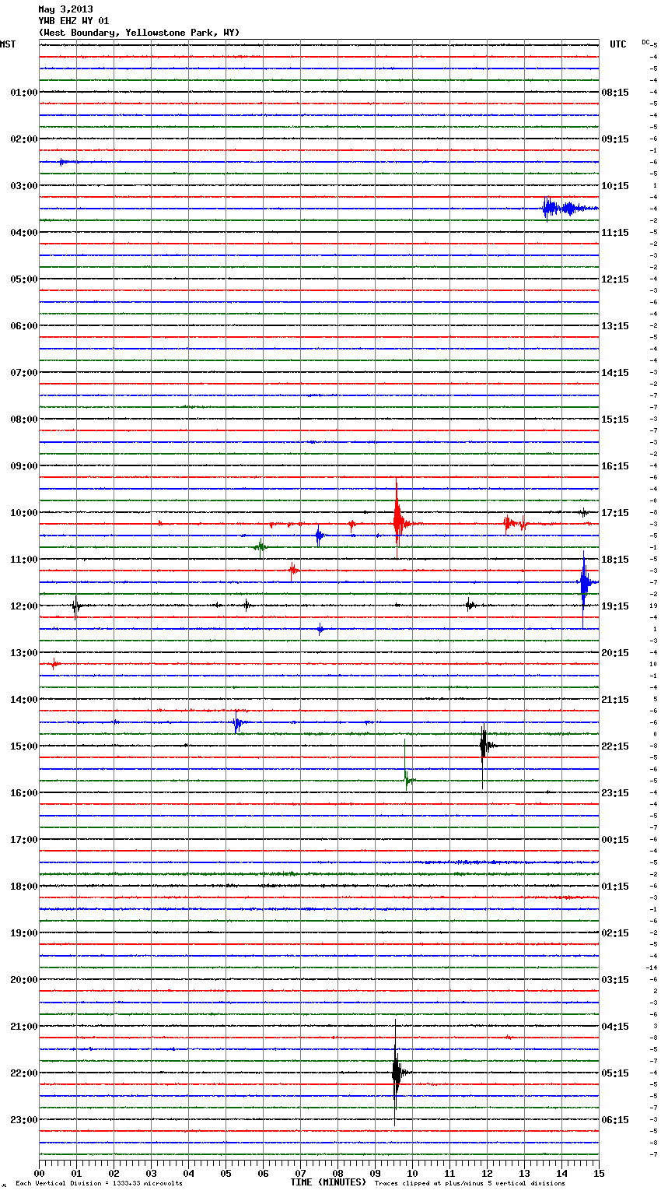The width and height of the screenshot is (661, 1194).
Task: Click minute 15 on the bottom time axis
Action: tap(599, 1173)
